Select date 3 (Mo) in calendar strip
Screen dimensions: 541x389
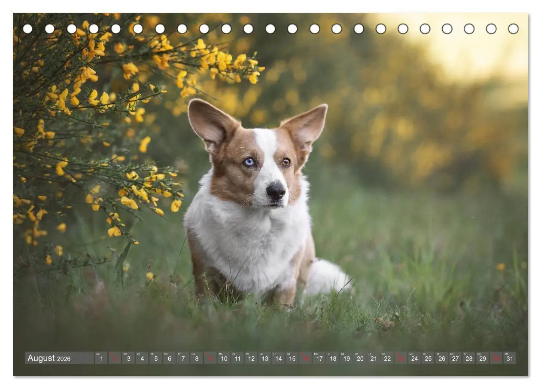(128, 358)
